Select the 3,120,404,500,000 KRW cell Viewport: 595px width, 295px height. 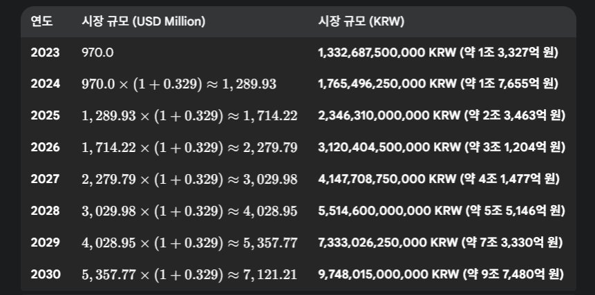(442, 147)
